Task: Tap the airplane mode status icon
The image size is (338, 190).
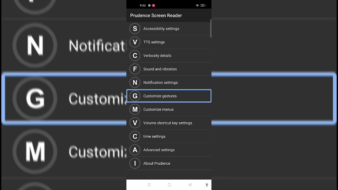Action: click(x=197, y=5)
